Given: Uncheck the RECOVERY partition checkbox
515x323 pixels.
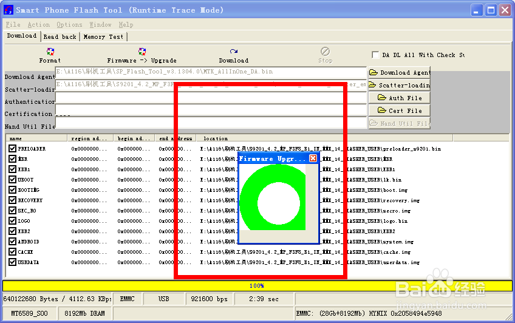Looking at the screenshot, I should click(13, 200).
